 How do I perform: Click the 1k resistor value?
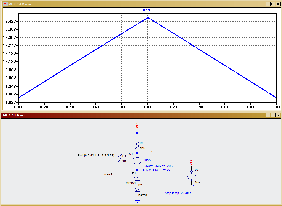coord(124,161)
